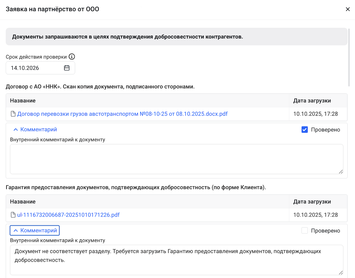Click Дата загрузки header in the guarantee table
This screenshot has height=278, width=355.
tap(312, 202)
